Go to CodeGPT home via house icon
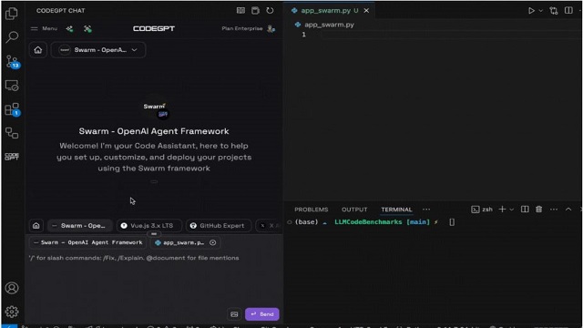 (38, 50)
